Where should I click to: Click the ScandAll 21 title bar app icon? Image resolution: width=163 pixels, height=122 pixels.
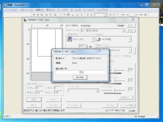coord(5,5)
